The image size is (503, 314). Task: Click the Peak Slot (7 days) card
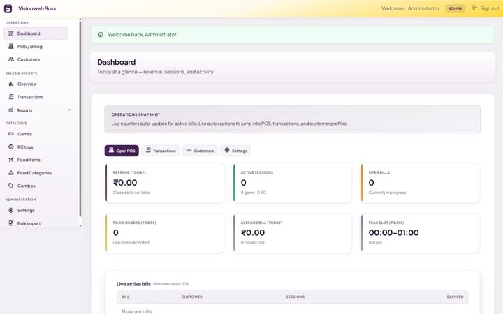(x=421, y=233)
